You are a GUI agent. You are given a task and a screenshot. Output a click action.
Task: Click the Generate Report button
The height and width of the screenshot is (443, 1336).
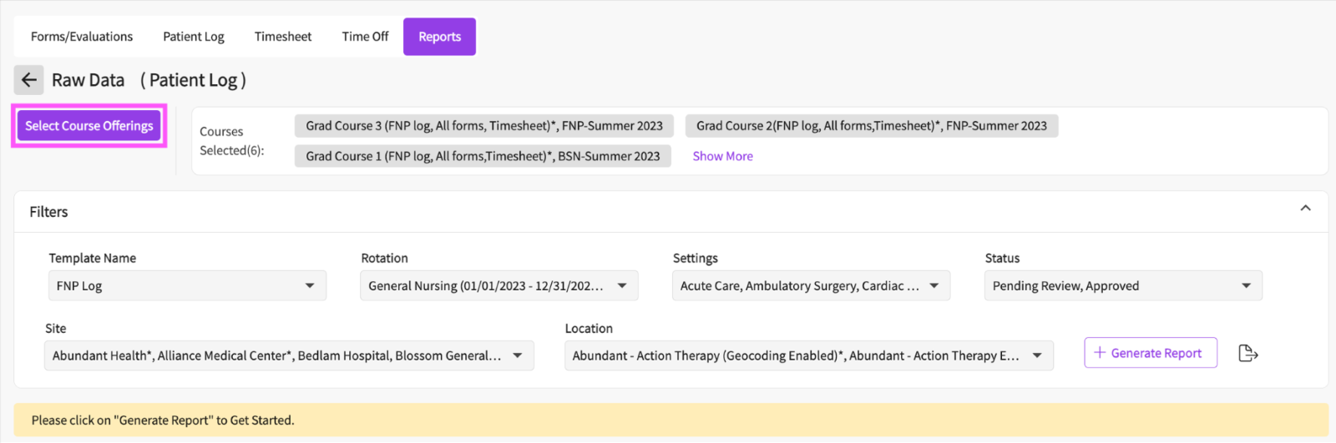click(1150, 353)
